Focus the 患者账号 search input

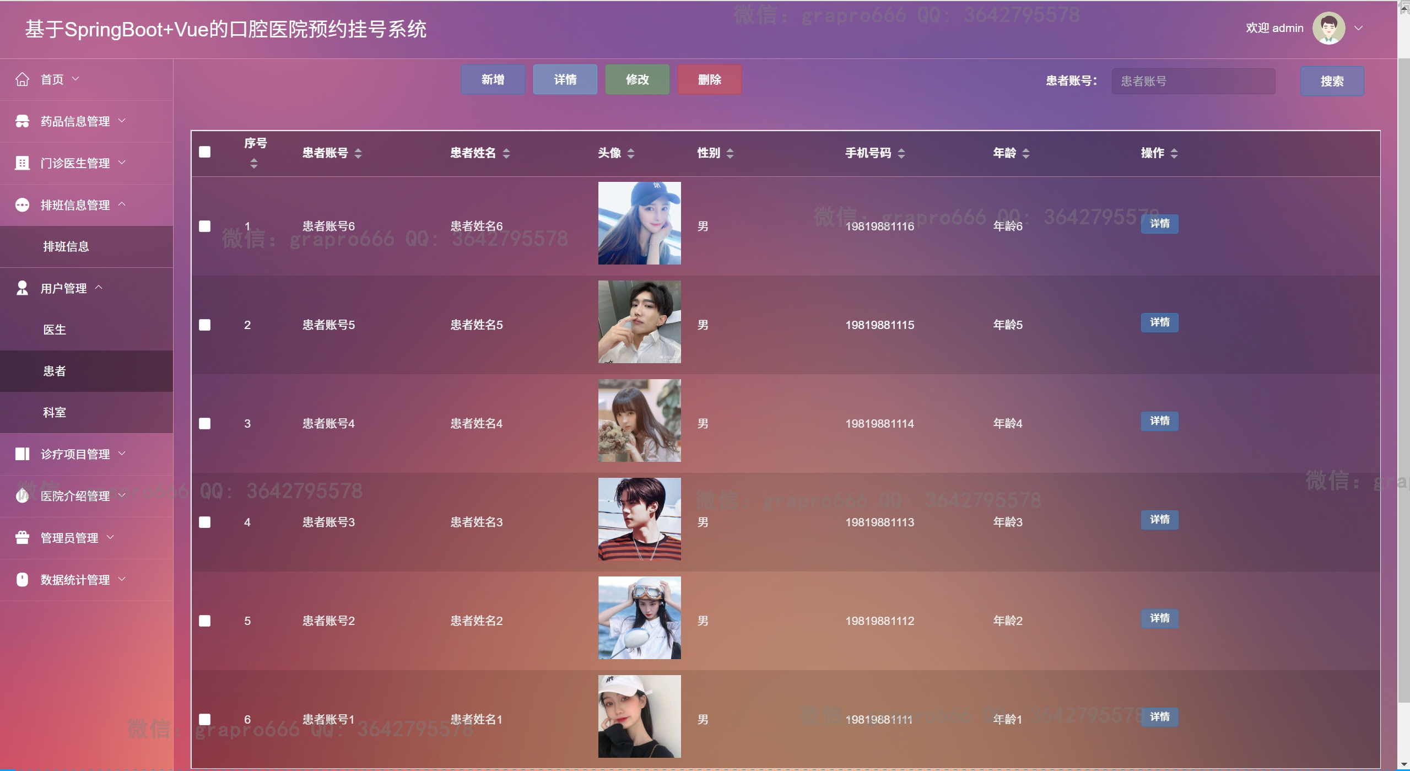click(1193, 82)
